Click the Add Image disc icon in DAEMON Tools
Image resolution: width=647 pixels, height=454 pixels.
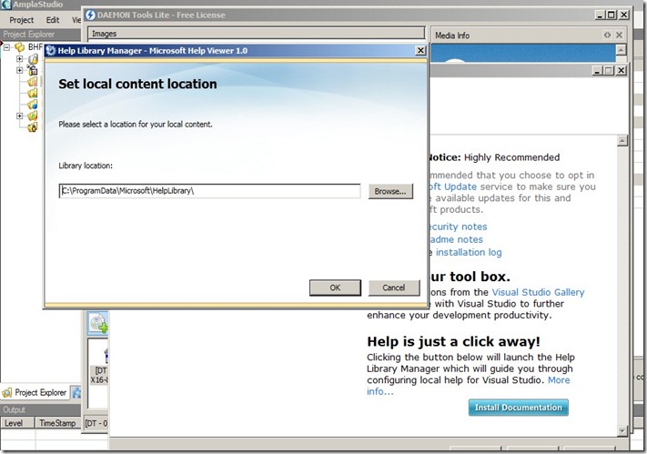98,323
